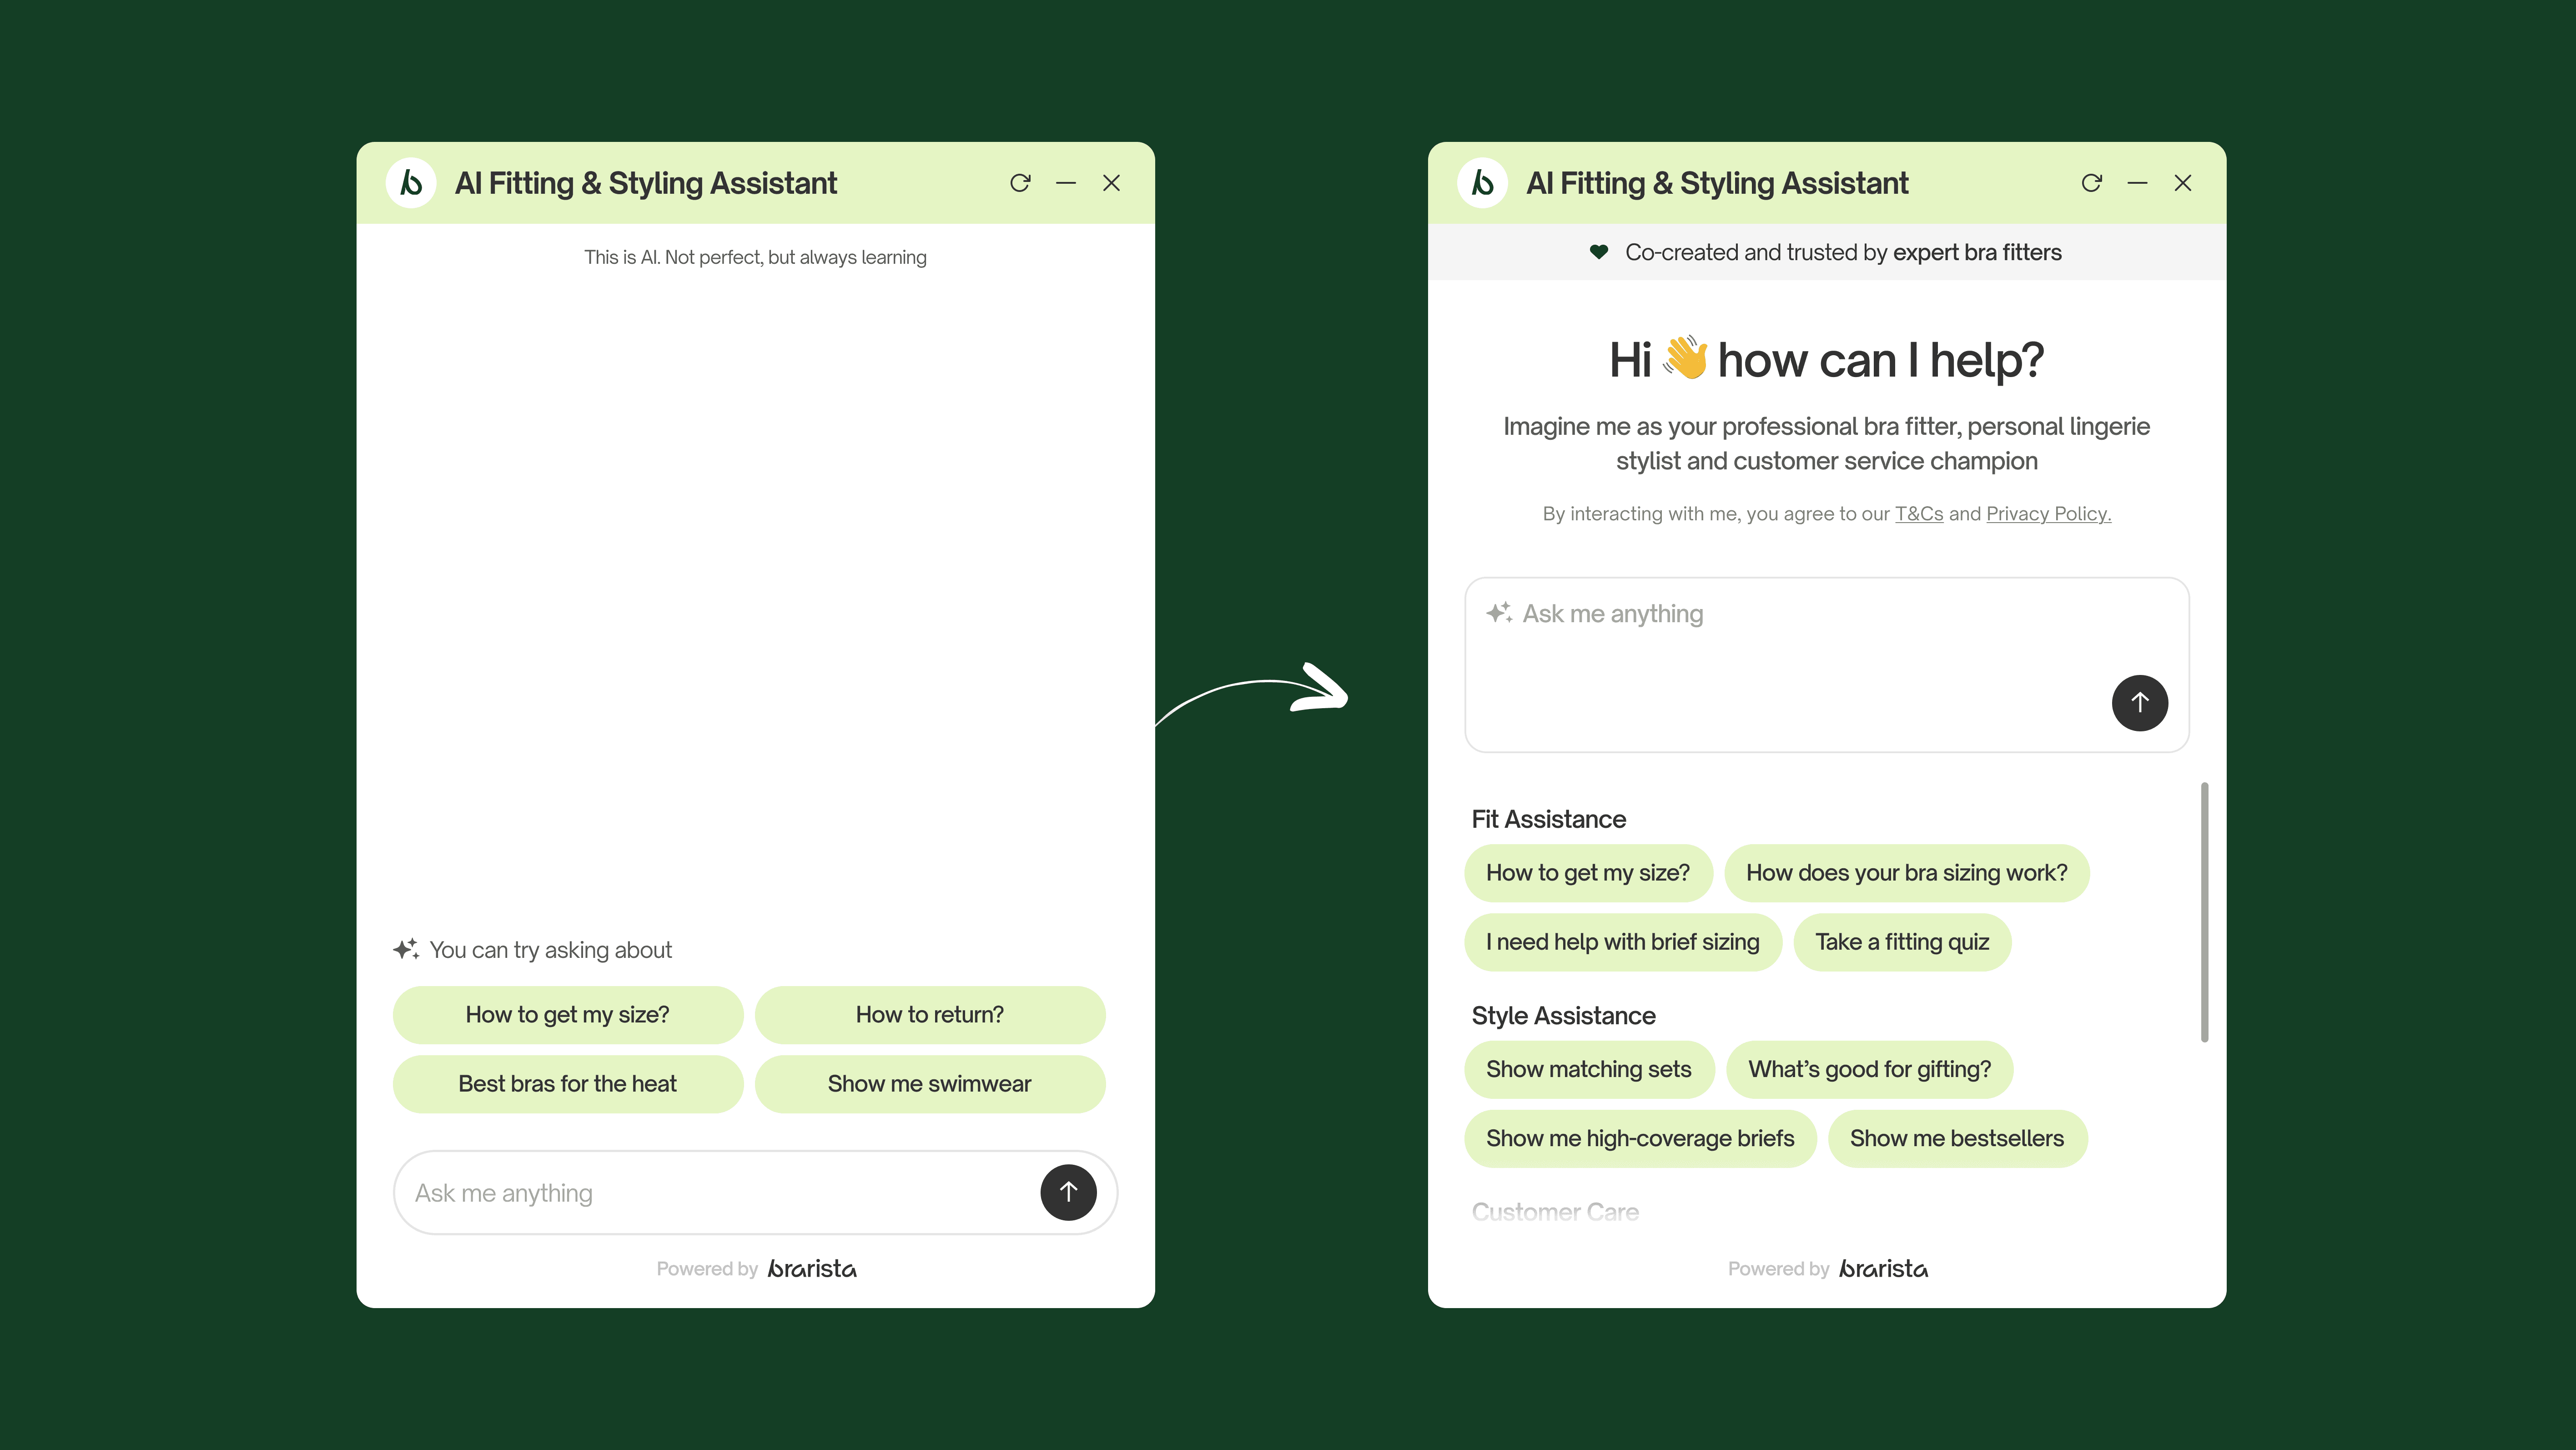The image size is (2576, 1450).
Task: Open the Privacy Policy link
Action: (x=2047, y=514)
